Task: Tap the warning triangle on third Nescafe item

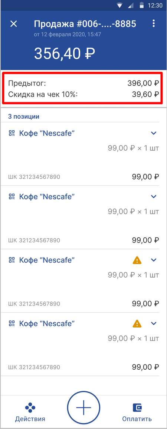Action: 137,260
